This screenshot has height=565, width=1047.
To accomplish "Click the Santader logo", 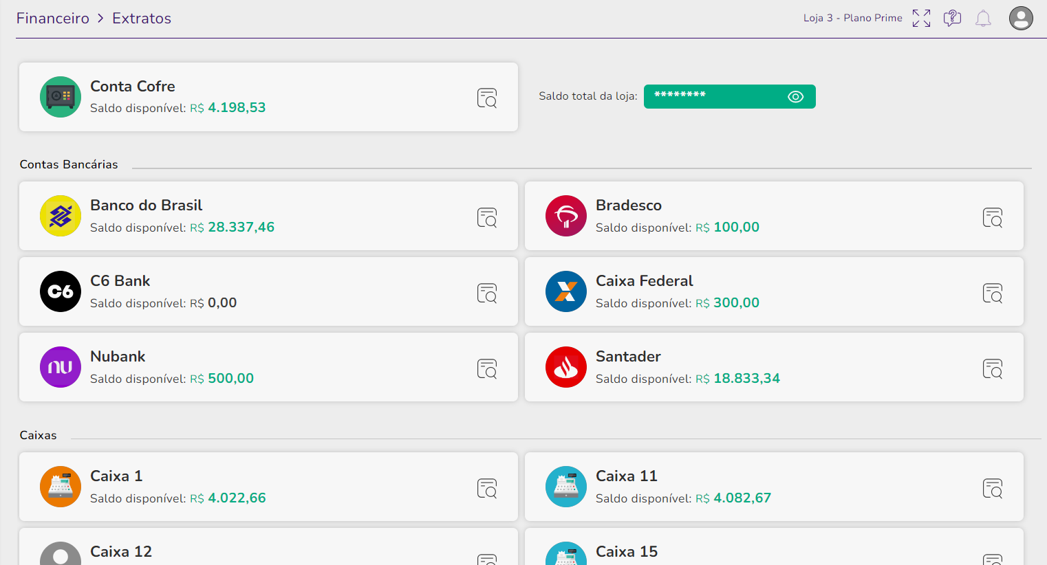I will pos(566,367).
